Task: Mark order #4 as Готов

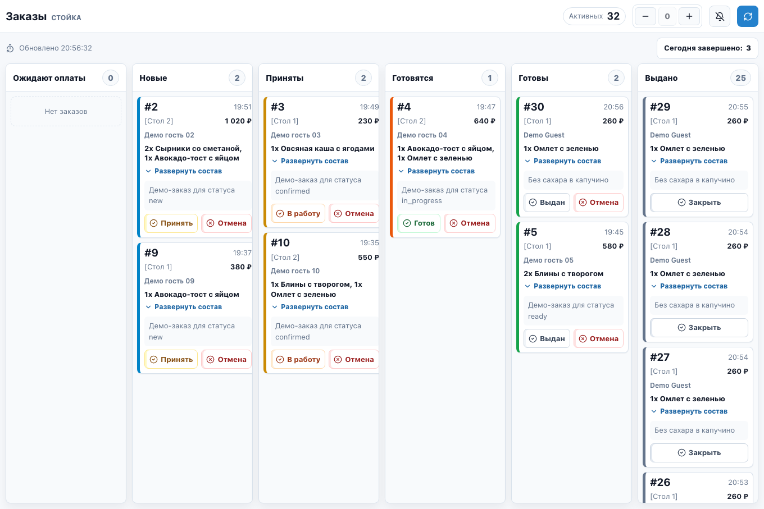Action: coord(419,223)
